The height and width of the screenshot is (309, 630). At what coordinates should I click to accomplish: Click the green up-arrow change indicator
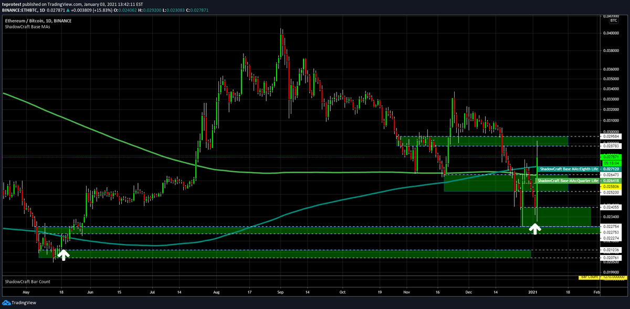click(67, 9)
